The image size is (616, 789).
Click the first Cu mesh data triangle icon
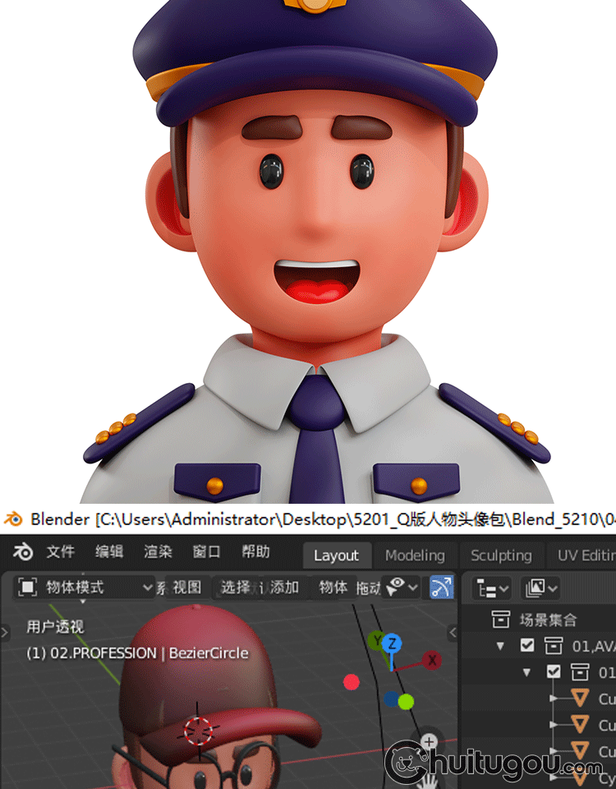pos(581,699)
